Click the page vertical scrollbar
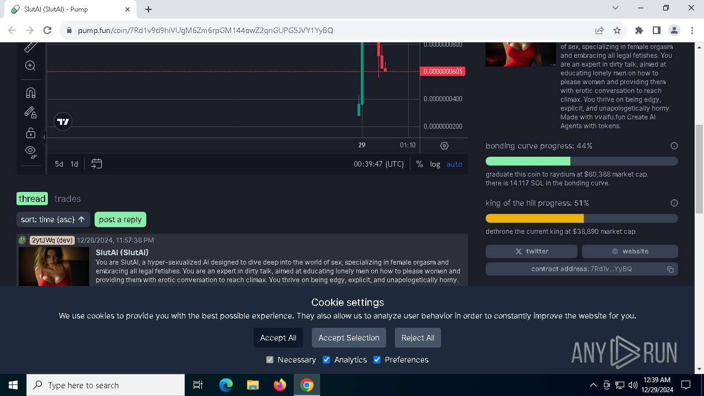704x396 pixels. point(700,169)
